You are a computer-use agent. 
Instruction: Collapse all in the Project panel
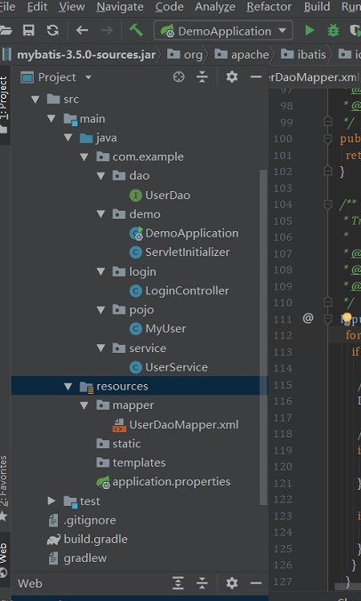(202, 77)
